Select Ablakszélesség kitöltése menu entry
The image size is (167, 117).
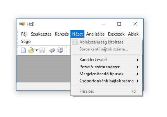pos(106,42)
